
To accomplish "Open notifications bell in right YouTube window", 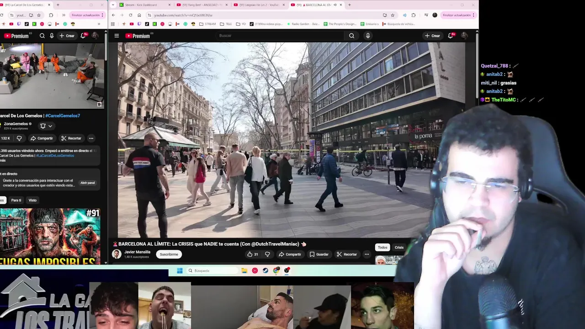I will coord(451,36).
